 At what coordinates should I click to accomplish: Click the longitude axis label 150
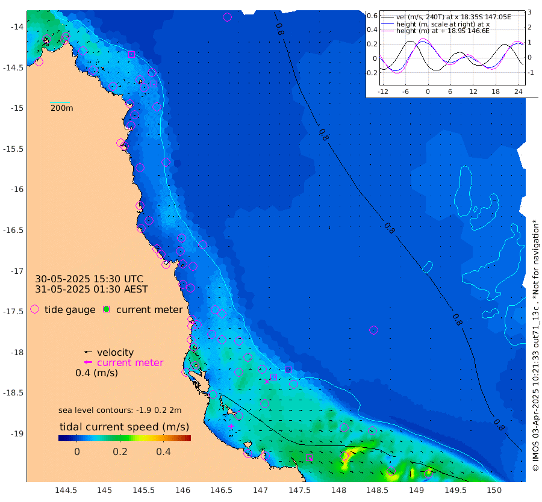click(x=494, y=490)
